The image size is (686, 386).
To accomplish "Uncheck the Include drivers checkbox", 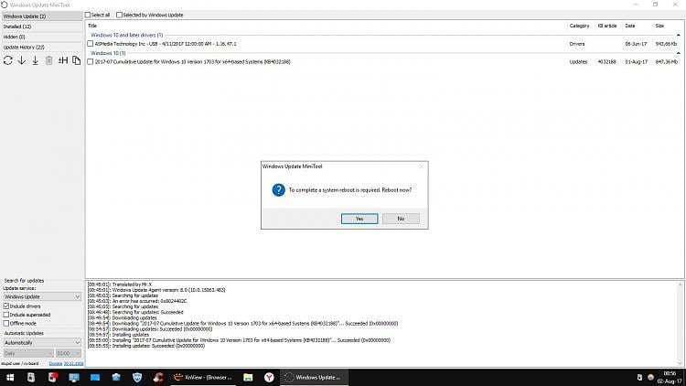I will click(x=6, y=306).
